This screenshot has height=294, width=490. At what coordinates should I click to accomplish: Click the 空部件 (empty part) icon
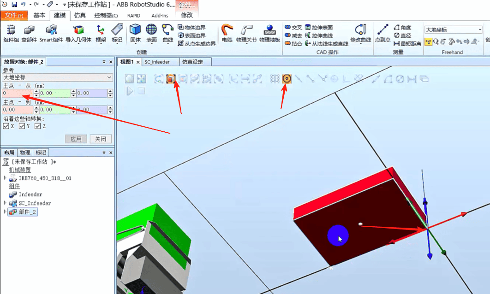29,33
